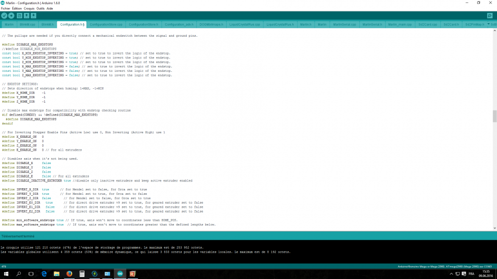
Task: Click the Verify (checkmark) button
Action: [x=4, y=15]
